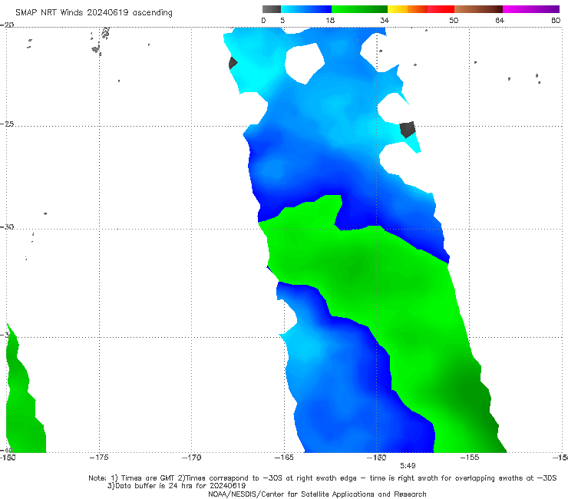This screenshot has width=568, height=499.
Task: Click the gray segment of the color scale
Action: click(272, 9)
